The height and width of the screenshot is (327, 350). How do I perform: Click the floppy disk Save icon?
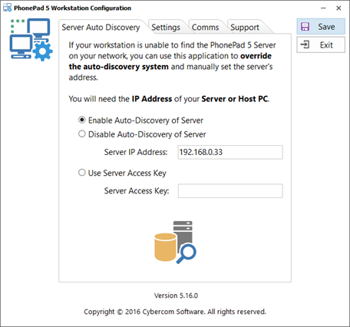click(305, 27)
